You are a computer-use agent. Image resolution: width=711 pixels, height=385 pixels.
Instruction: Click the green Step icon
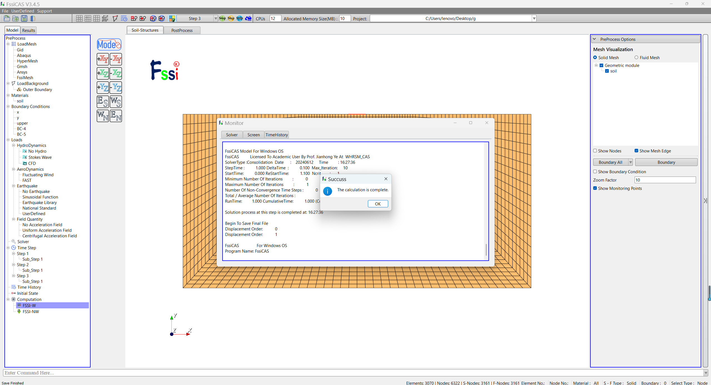tap(222, 19)
